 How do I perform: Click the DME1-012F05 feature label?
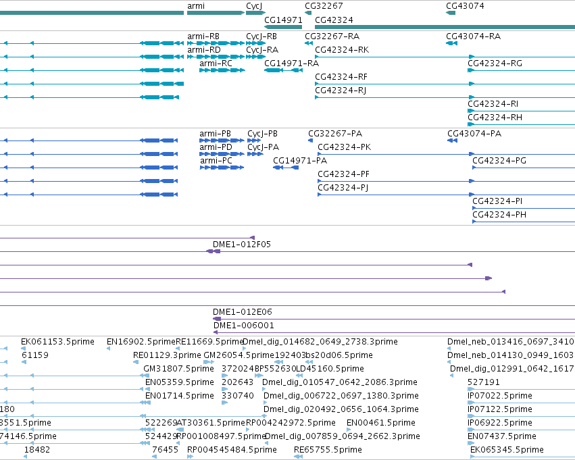click(242, 245)
